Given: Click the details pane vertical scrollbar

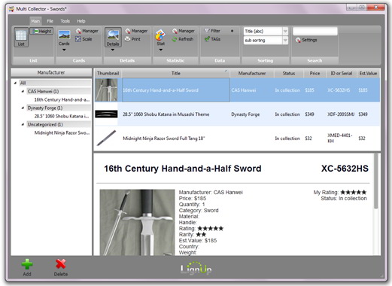Looking at the screenshot, I should (x=375, y=181).
